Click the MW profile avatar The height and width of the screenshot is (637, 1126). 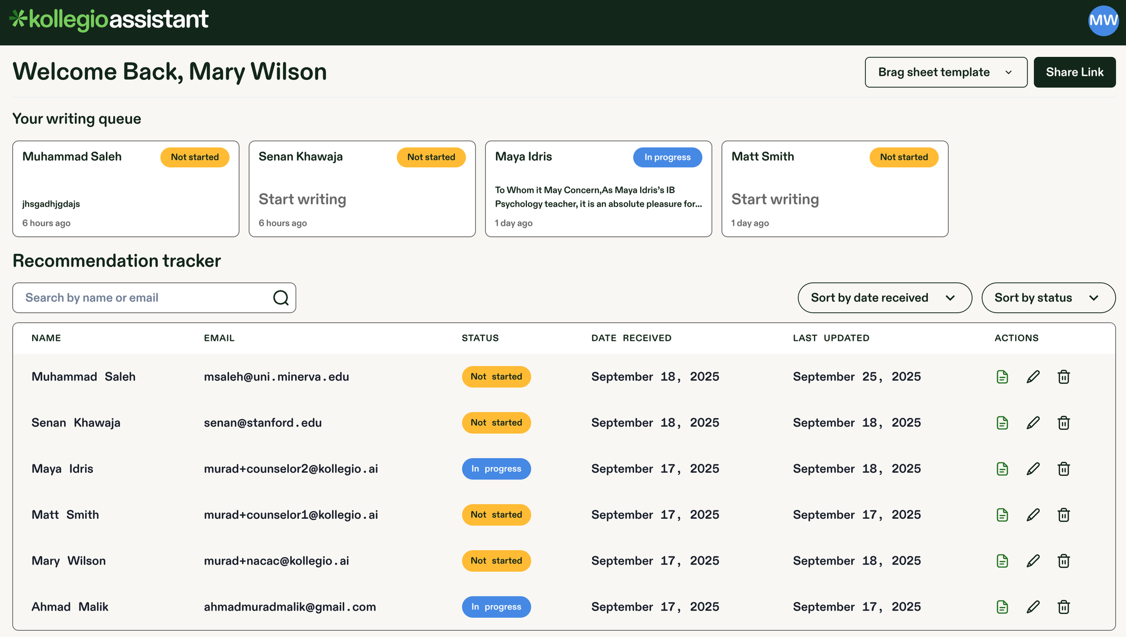[1103, 21]
